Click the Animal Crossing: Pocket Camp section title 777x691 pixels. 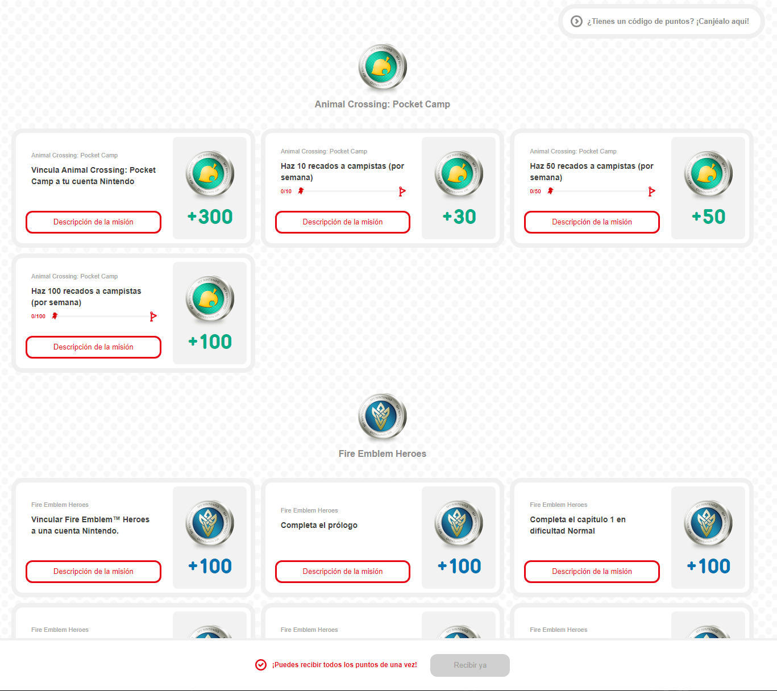(383, 104)
